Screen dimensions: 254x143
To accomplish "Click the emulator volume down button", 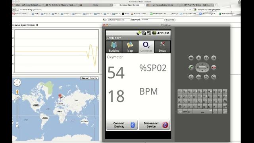I will [x=198, y=58].
